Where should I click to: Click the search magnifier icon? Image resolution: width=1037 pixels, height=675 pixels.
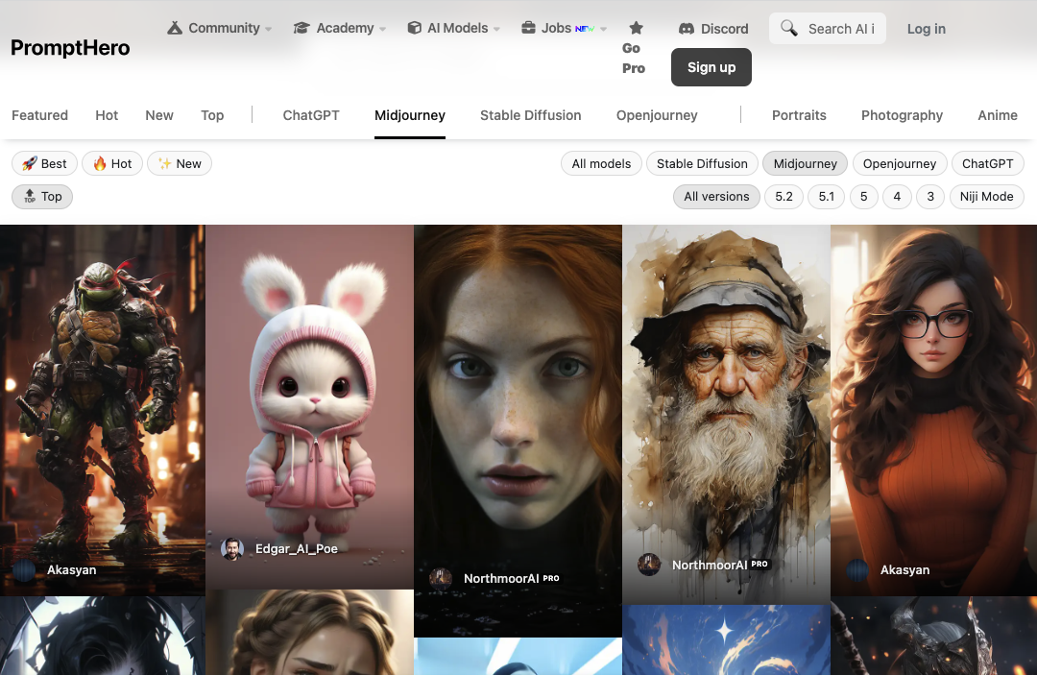[x=789, y=28]
